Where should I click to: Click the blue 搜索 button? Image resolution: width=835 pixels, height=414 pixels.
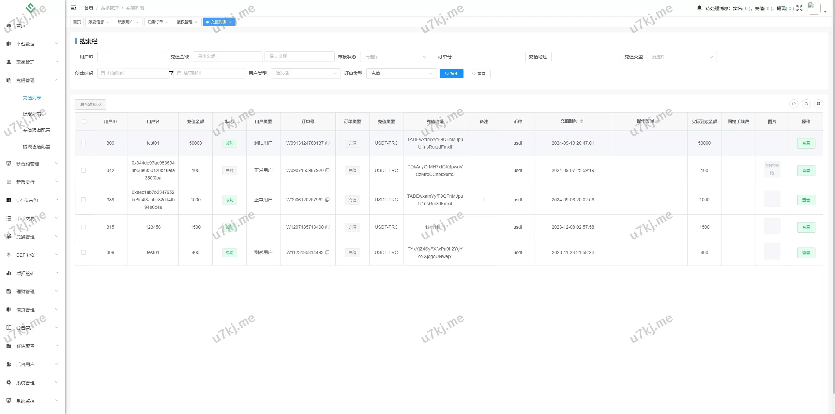[451, 74]
